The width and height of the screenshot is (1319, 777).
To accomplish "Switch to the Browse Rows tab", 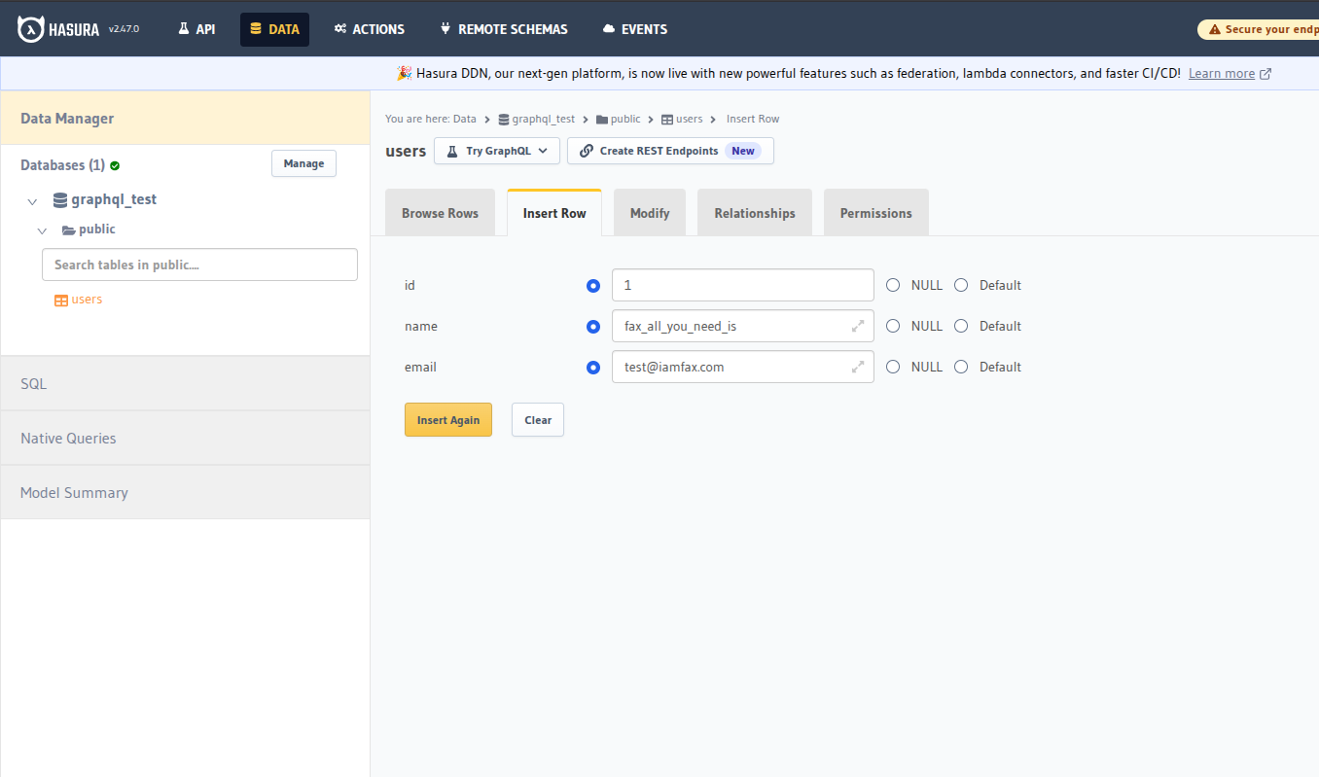I will click(x=440, y=213).
